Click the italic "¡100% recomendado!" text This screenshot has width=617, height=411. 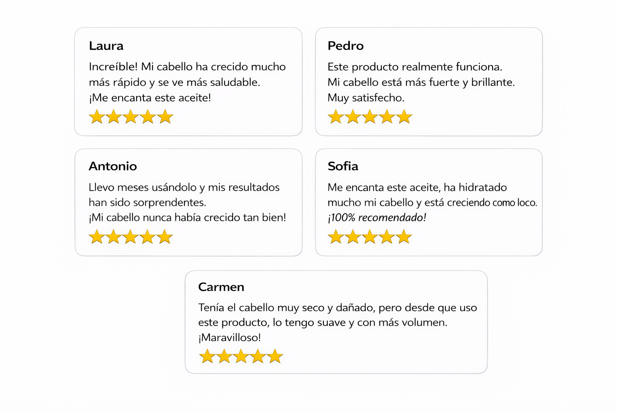point(377,218)
